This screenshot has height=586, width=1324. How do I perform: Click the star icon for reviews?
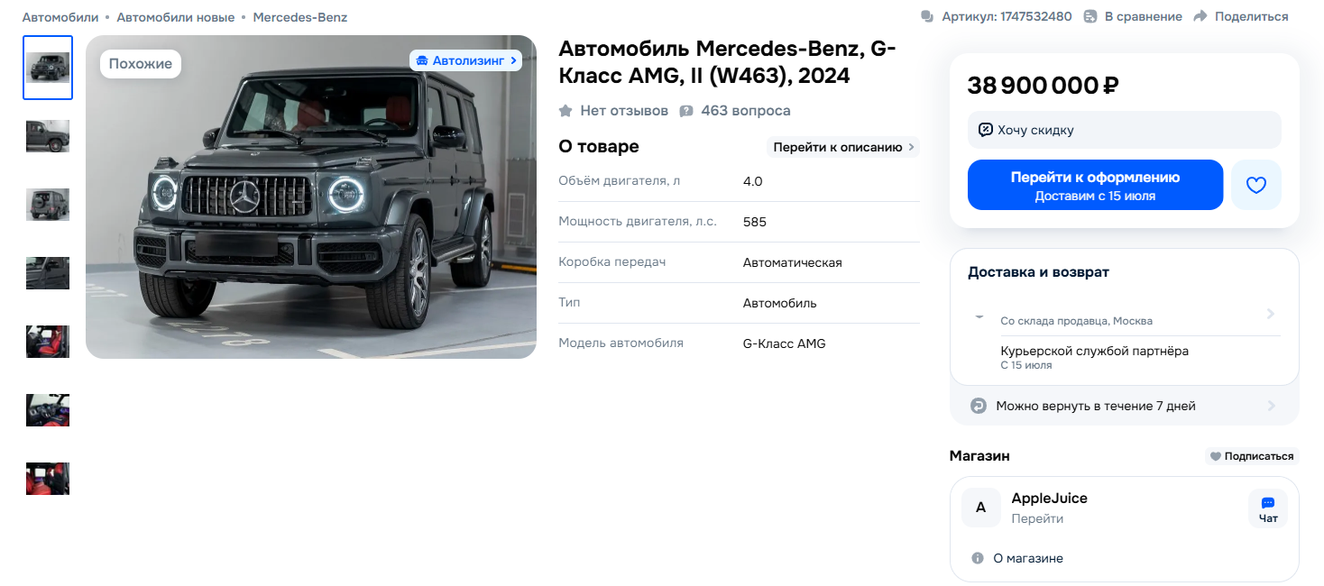565,111
